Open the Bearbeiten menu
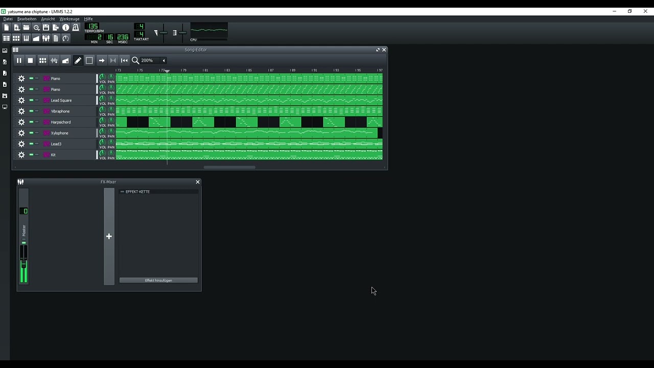Screen dimensions: 654x368 (x=27, y=19)
